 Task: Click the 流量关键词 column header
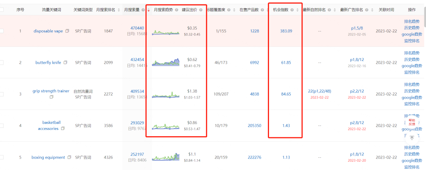[x=51, y=10]
